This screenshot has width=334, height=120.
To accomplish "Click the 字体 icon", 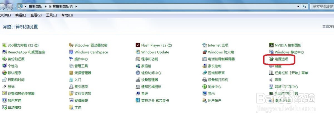I will [x=71, y=107].
